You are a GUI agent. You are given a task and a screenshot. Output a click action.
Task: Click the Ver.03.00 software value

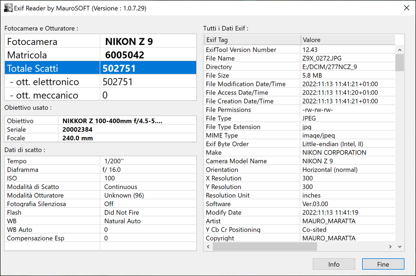click(315, 204)
